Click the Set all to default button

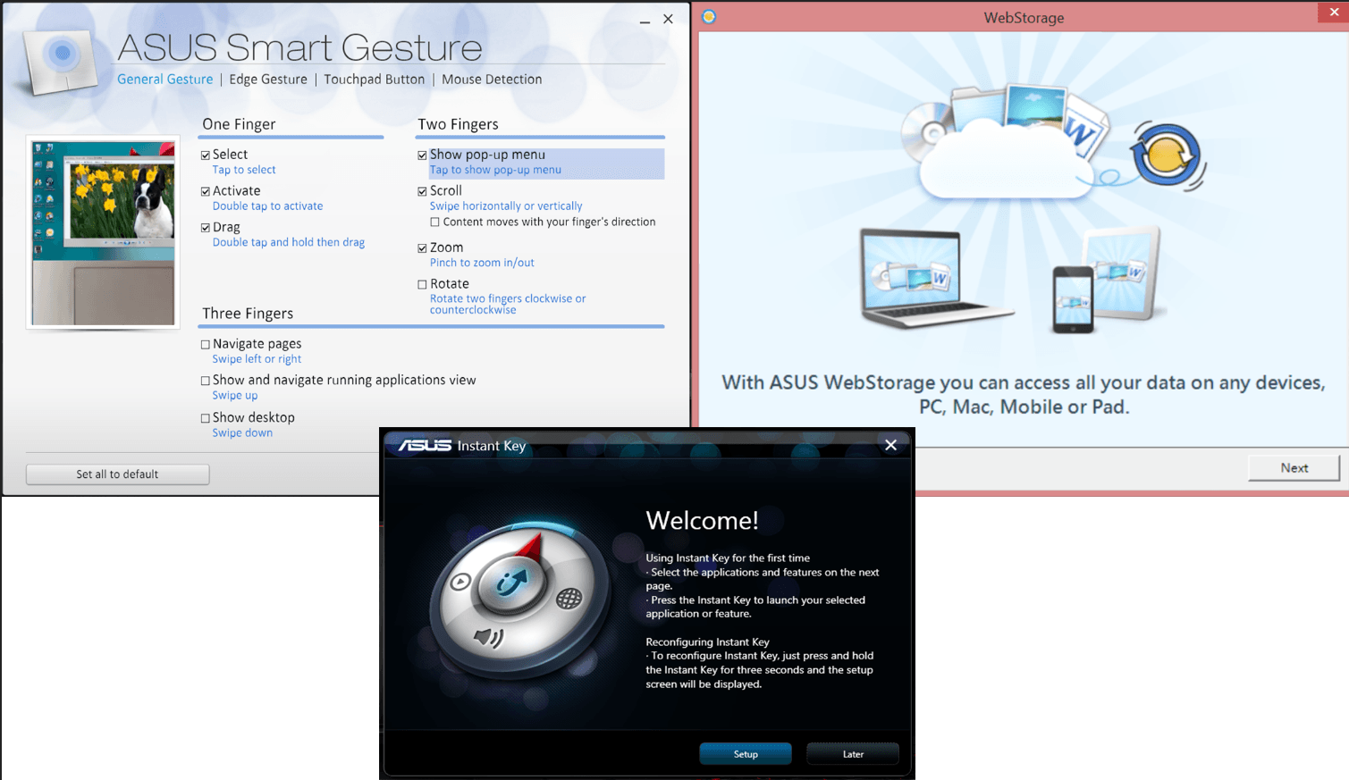tap(118, 474)
